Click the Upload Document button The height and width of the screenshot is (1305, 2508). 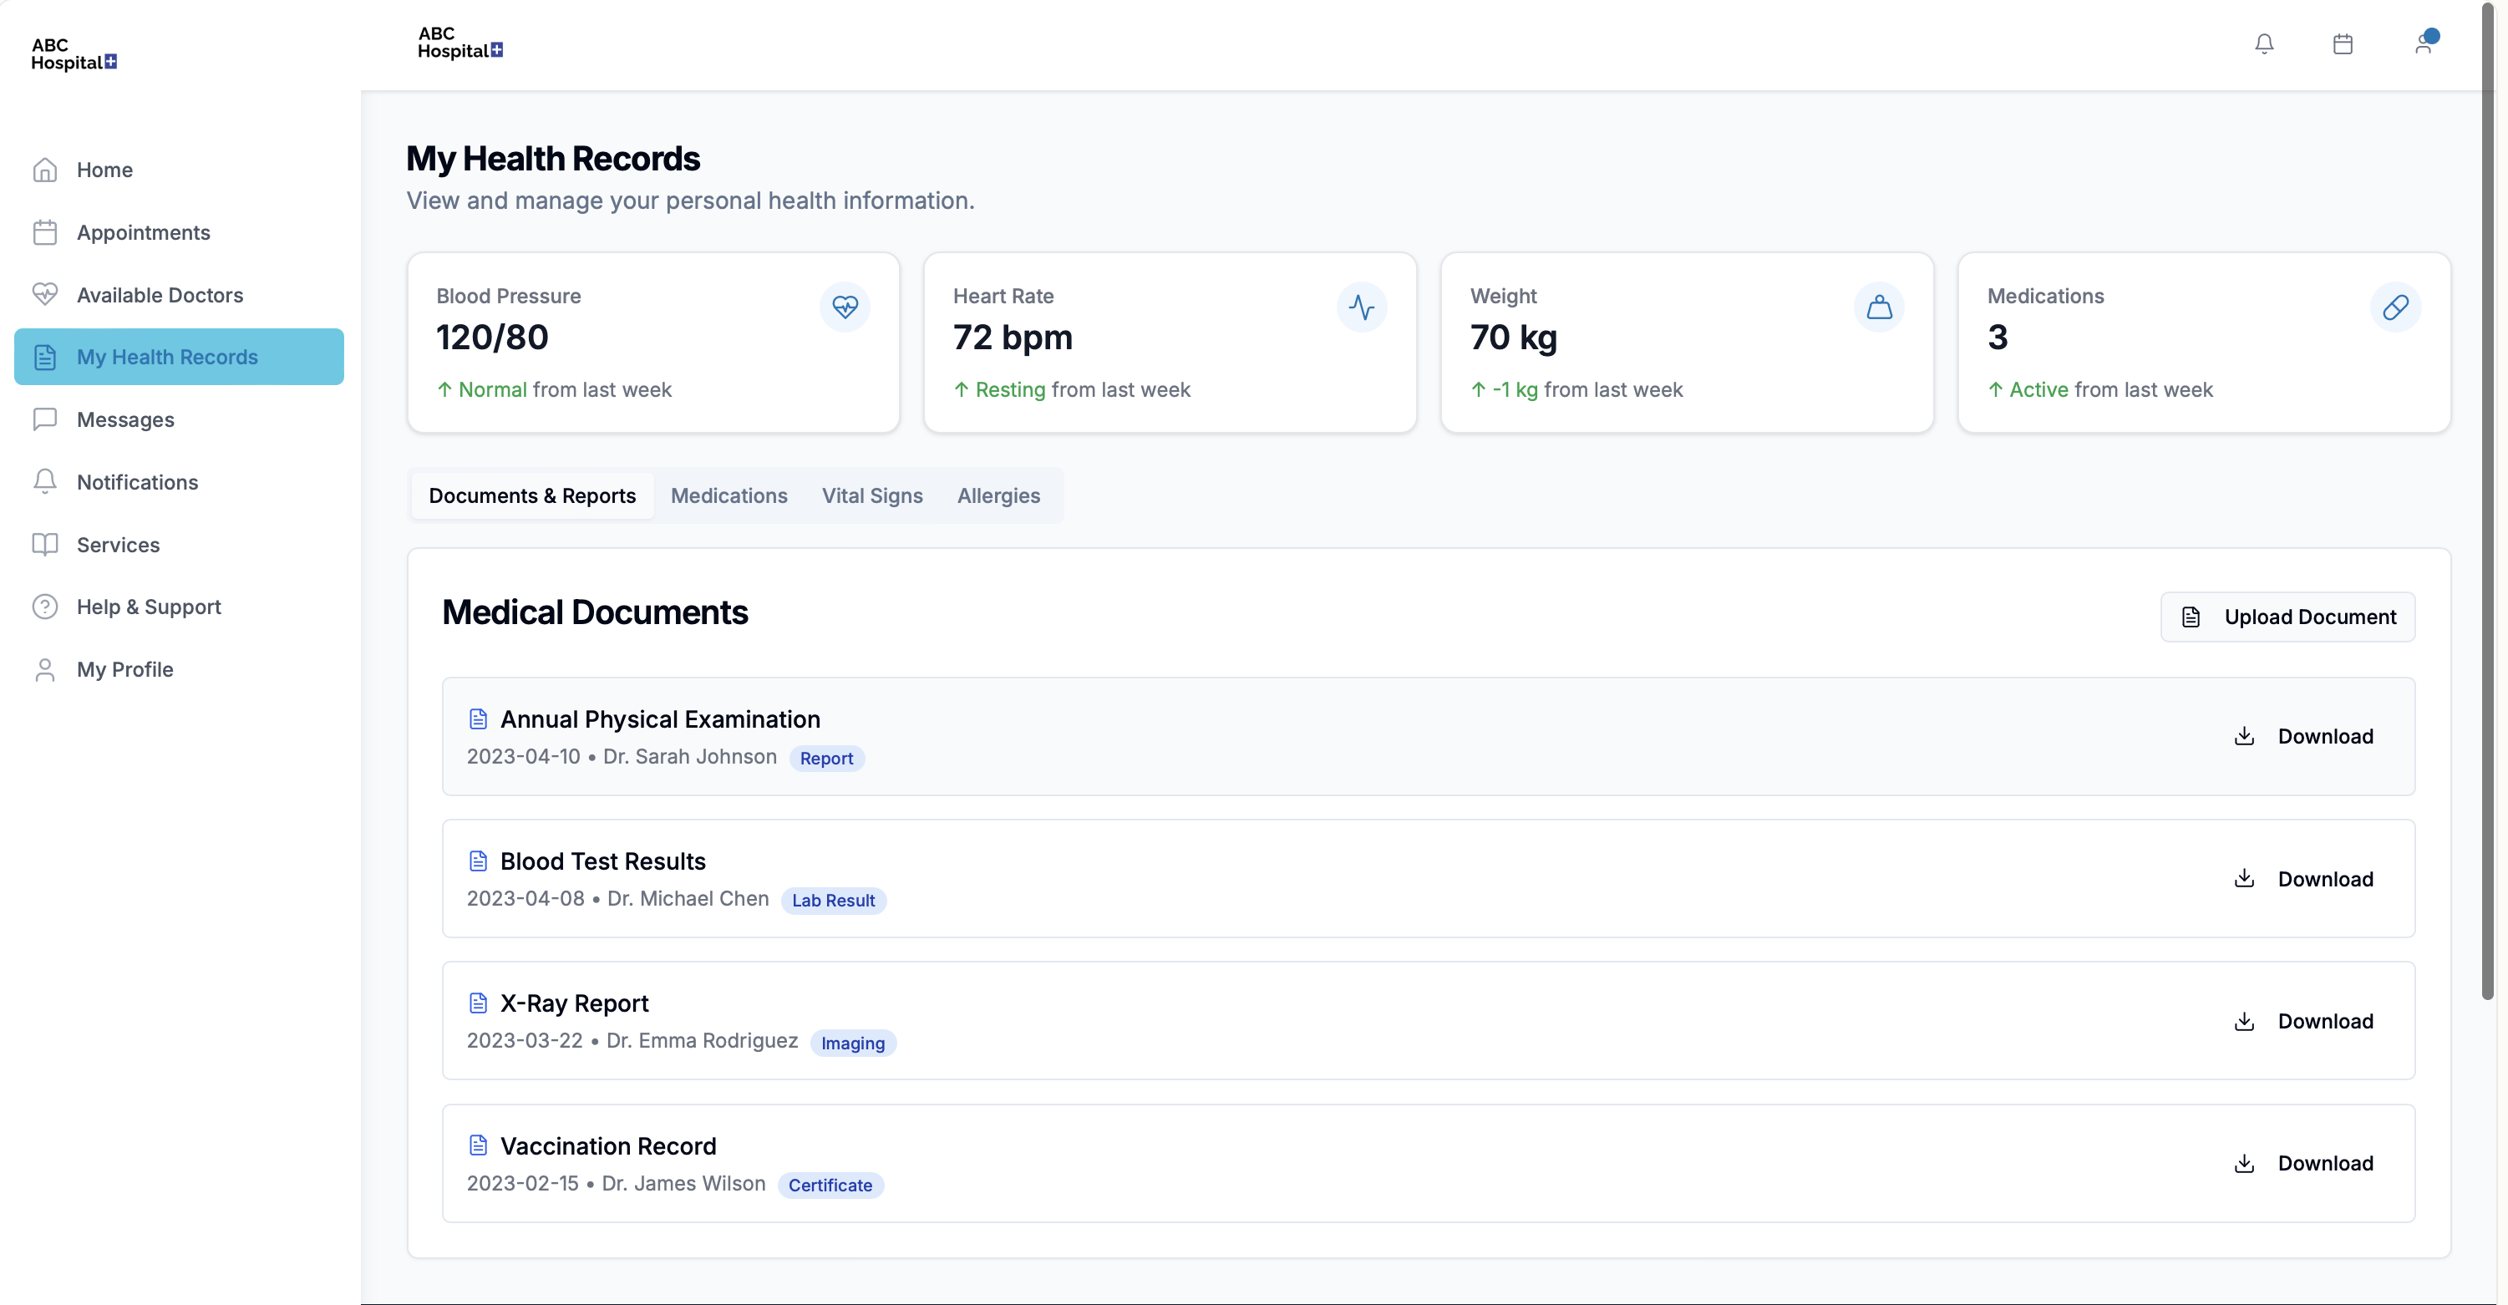pyautogui.click(x=2287, y=616)
